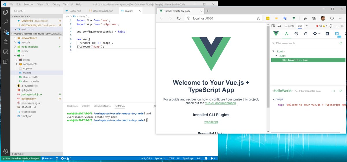
Task: Collapse the Root node in component tree
Action: 273,51
